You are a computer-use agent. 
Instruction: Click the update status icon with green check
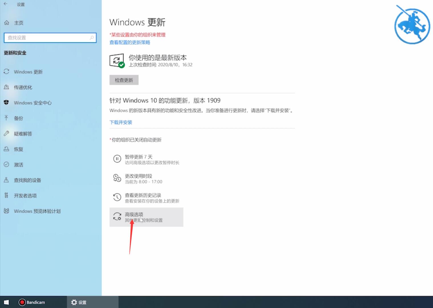tap(117, 61)
